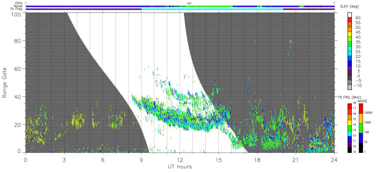Click the cyan section of TX Freq strip
Image resolution: width=376 pixels, height=173 pixels.
click(x=212, y=9)
